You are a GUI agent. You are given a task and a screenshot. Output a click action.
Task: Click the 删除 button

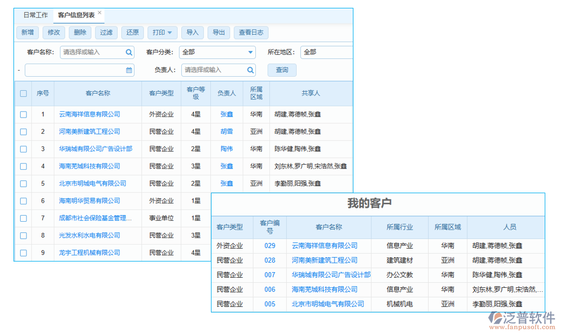click(80, 32)
